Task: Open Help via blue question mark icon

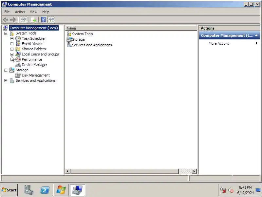Action: pyautogui.click(x=43, y=20)
